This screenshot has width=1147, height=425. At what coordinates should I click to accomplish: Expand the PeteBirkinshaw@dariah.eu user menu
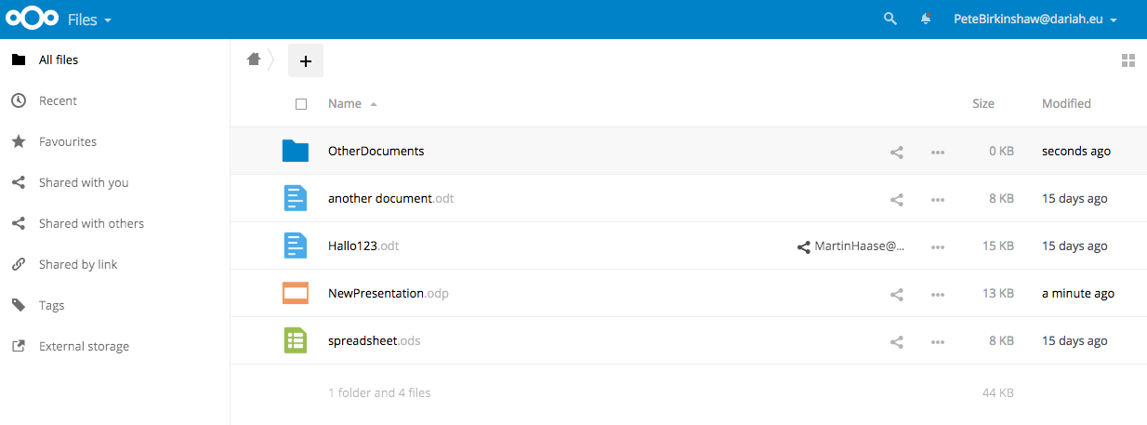1035,19
